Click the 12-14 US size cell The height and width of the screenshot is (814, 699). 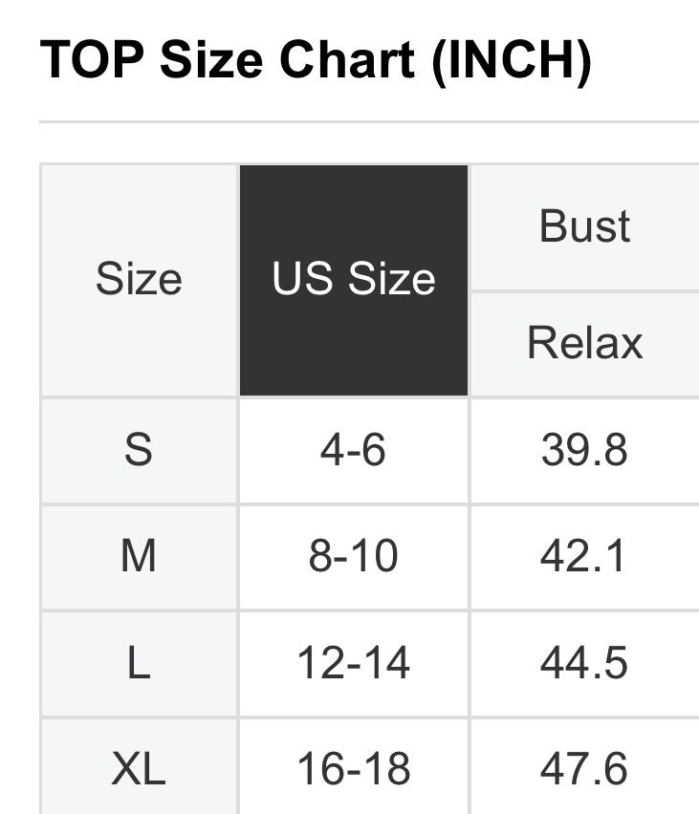[x=354, y=663]
